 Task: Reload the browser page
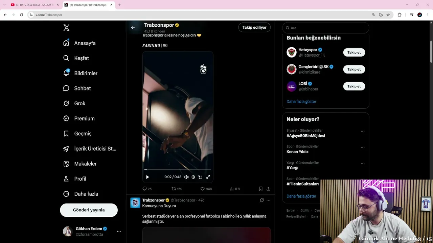click(x=21, y=15)
